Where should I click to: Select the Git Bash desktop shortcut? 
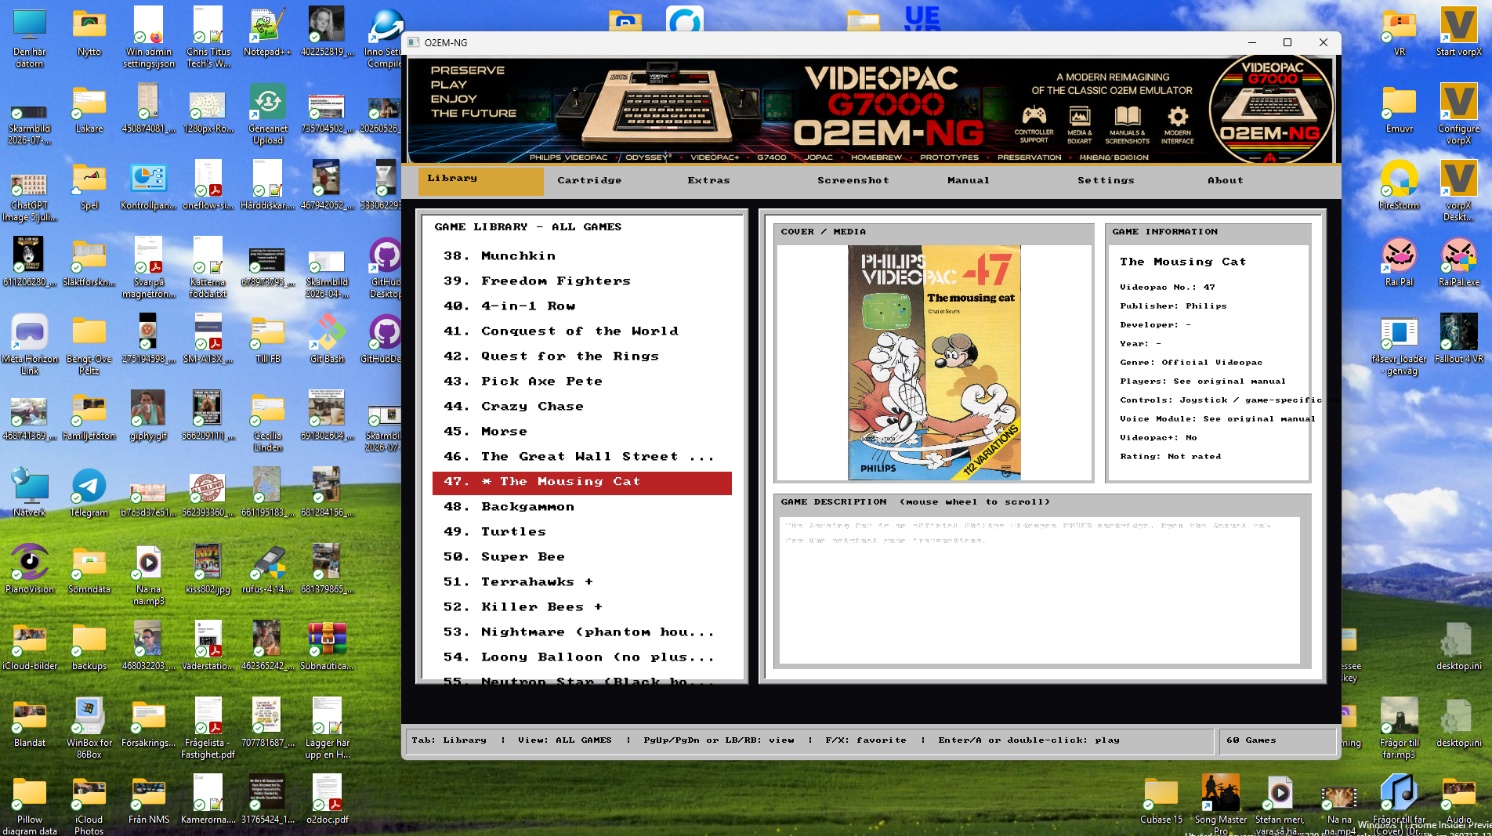pos(327,340)
